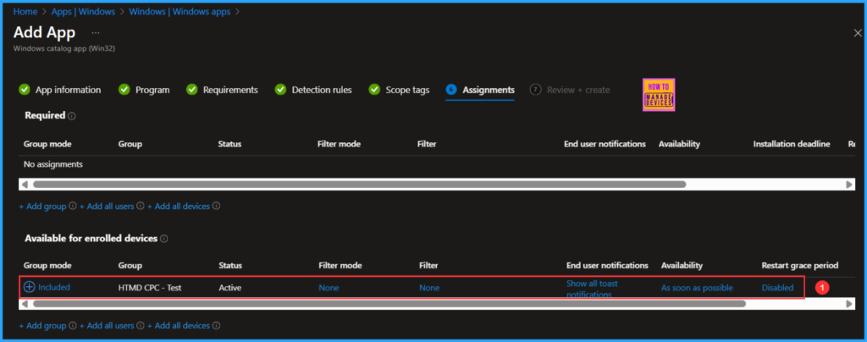Add group under Required section
Viewport: 867px width, 342px height.
point(42,206)
